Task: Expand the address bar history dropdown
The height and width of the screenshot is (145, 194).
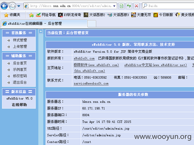Action: pos(114,6)
